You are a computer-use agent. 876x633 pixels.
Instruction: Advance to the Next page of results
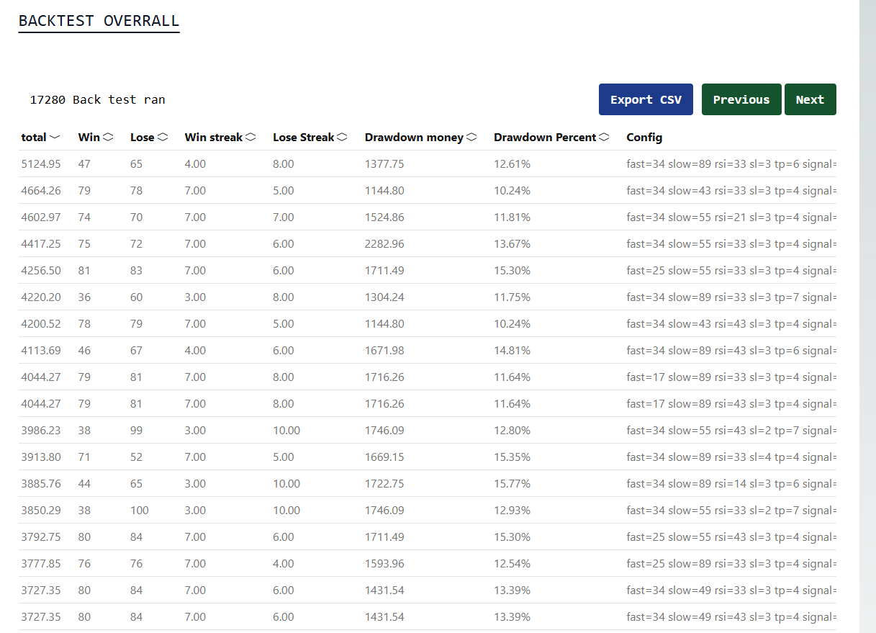pos(810,99)
